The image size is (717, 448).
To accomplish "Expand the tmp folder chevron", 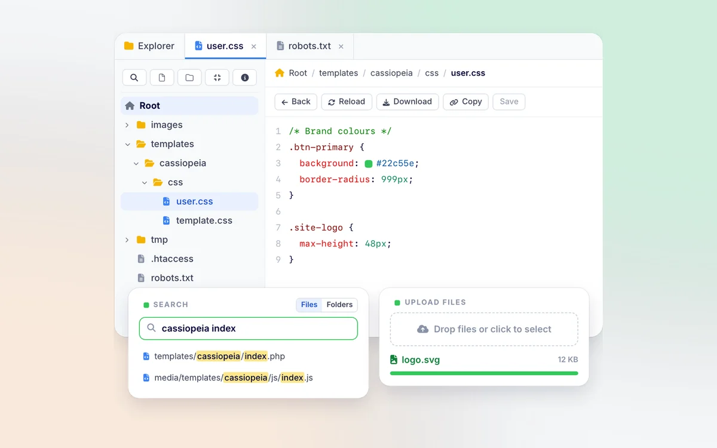I will tap(127, 240).
